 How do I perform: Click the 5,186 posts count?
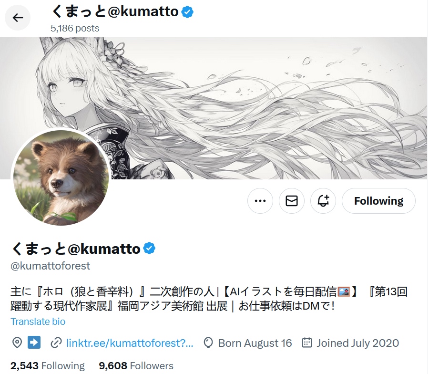point(75,28)
